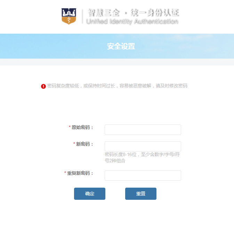Click the 密码长度8-16位 hint text
Viewport: 234px width, 248px height.
142,157
